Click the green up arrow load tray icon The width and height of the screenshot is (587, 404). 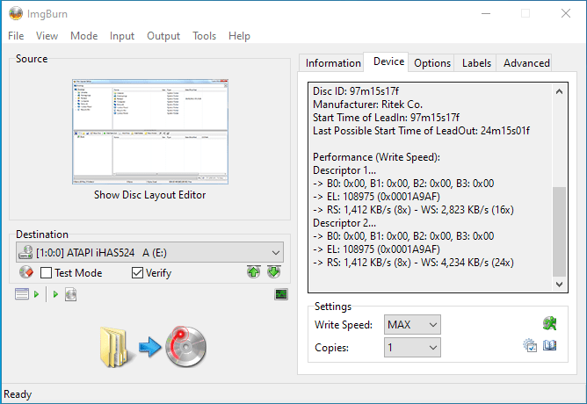click(254, 272)
